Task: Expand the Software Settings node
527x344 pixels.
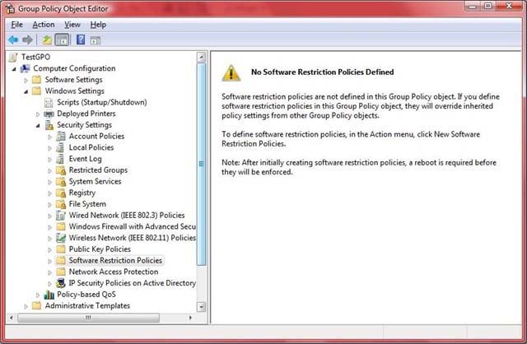Action: click(26, 81)
